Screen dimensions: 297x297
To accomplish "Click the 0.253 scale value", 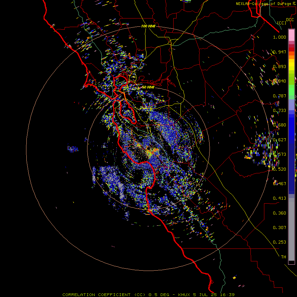I will [280, 242].
